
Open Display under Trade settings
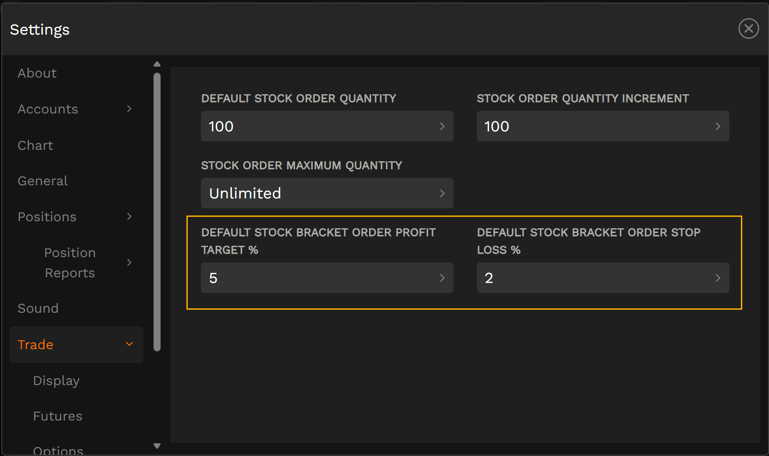coord(56,381)
